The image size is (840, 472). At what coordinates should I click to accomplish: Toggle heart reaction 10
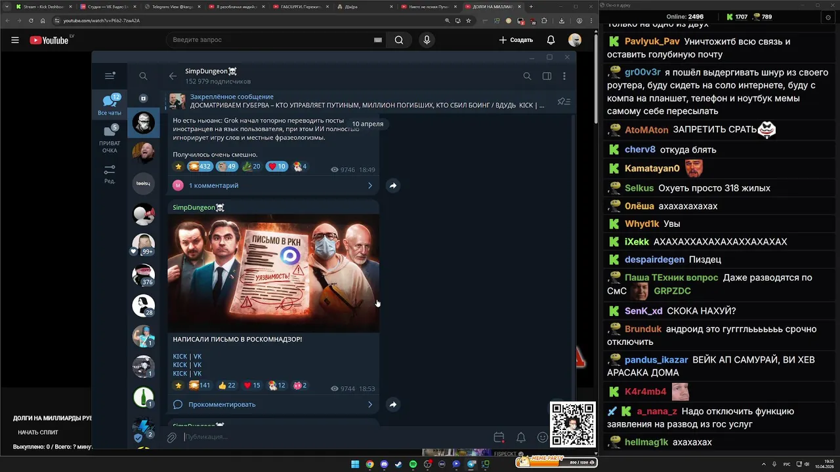(x=277, y=167)
